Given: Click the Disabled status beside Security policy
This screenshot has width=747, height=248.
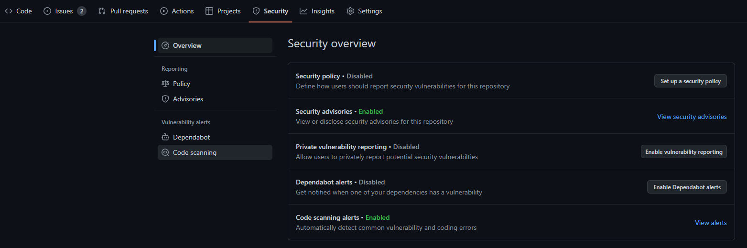Looking at the screenshot, I should coord(359,76).
